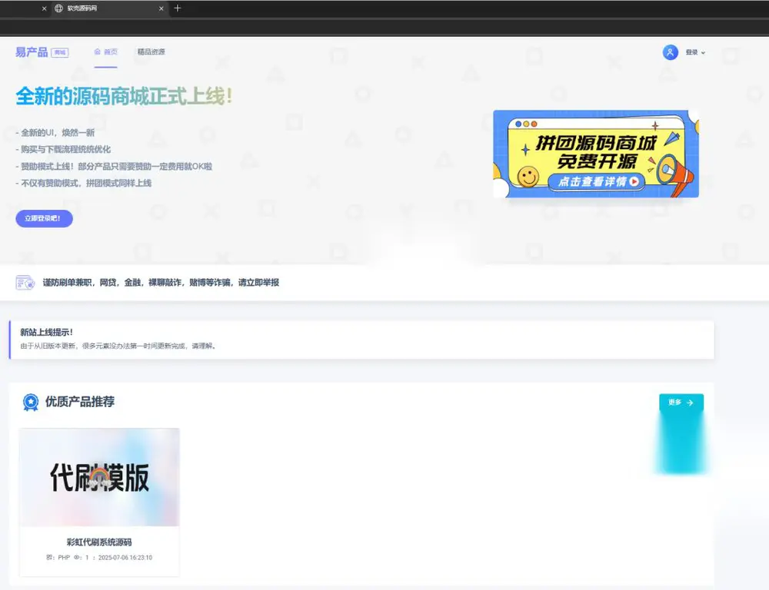Click the home icon in 首页 tab
The image size is (769, 590).
pos(97,51)
